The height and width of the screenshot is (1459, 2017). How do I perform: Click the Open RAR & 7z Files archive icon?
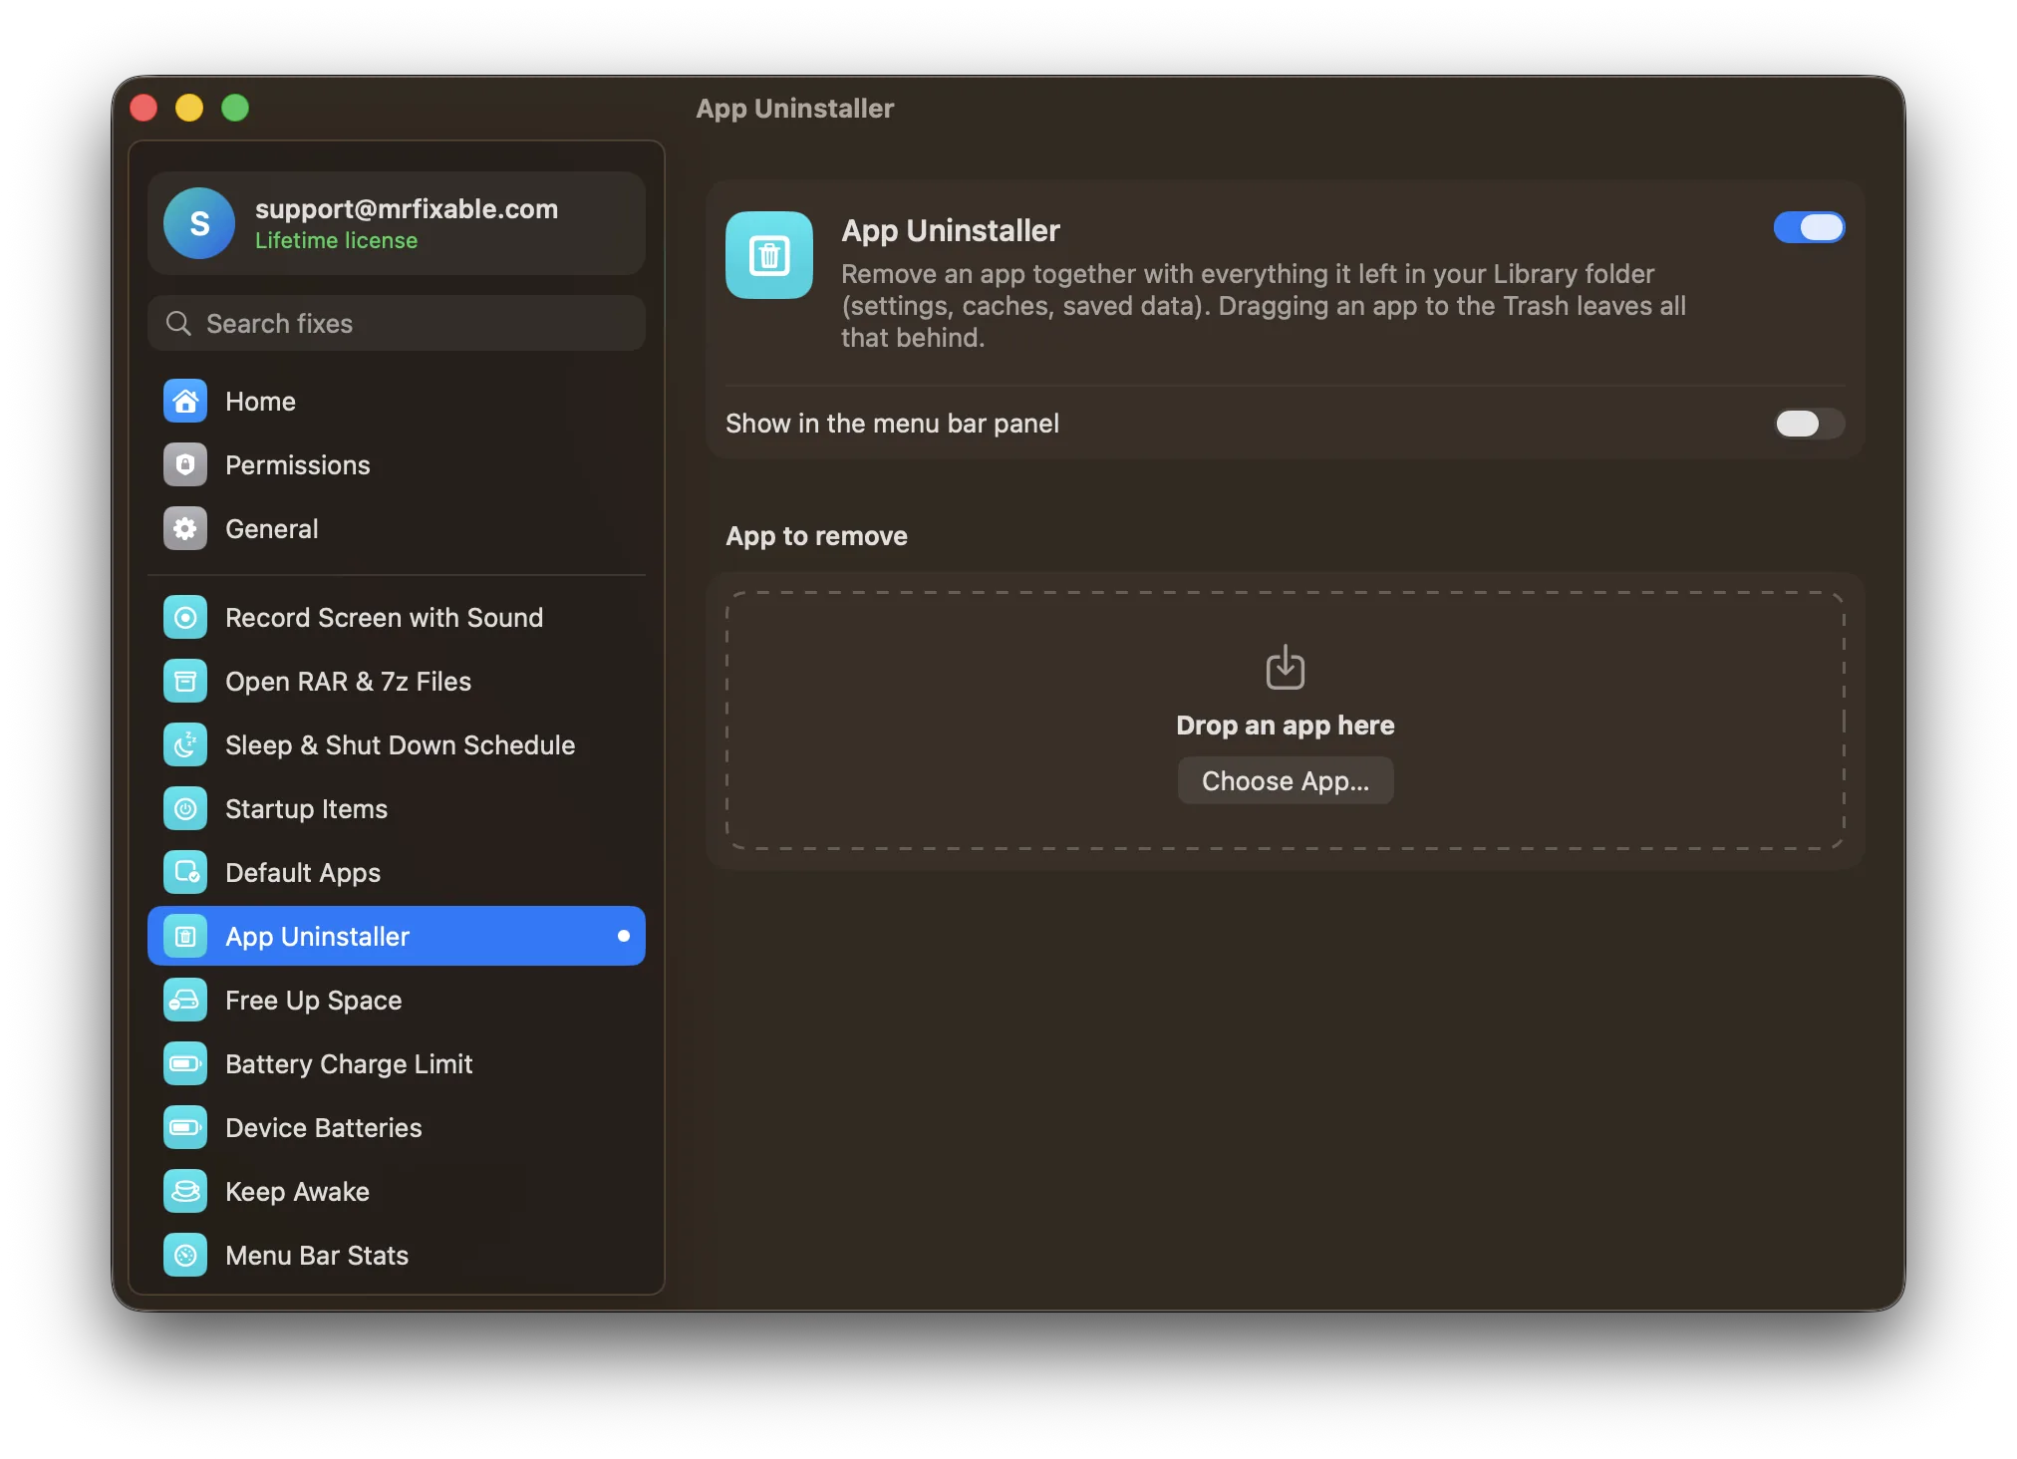coord(185,682)
